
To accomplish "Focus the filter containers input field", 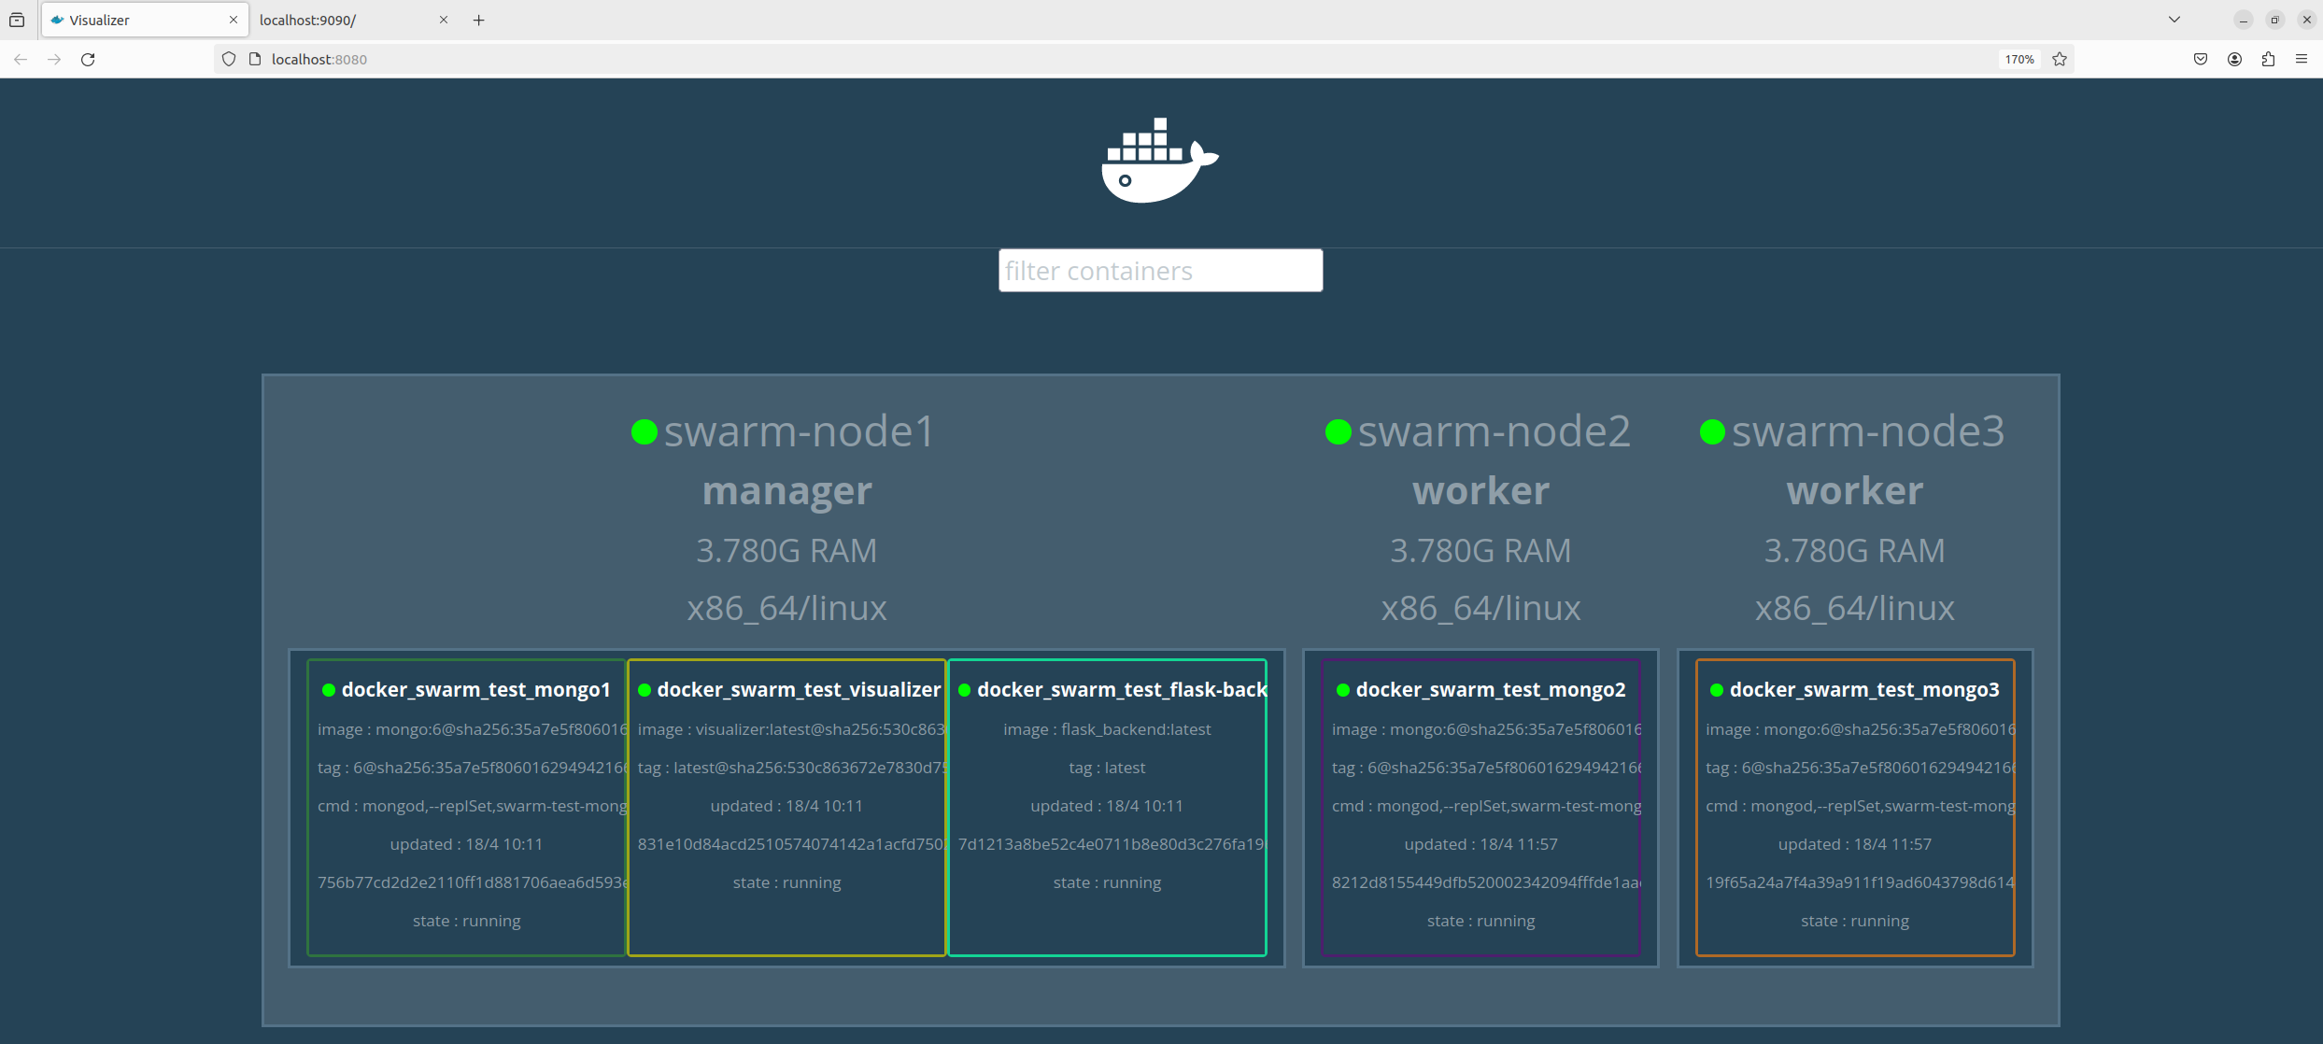I will (x=1160, y=270).
